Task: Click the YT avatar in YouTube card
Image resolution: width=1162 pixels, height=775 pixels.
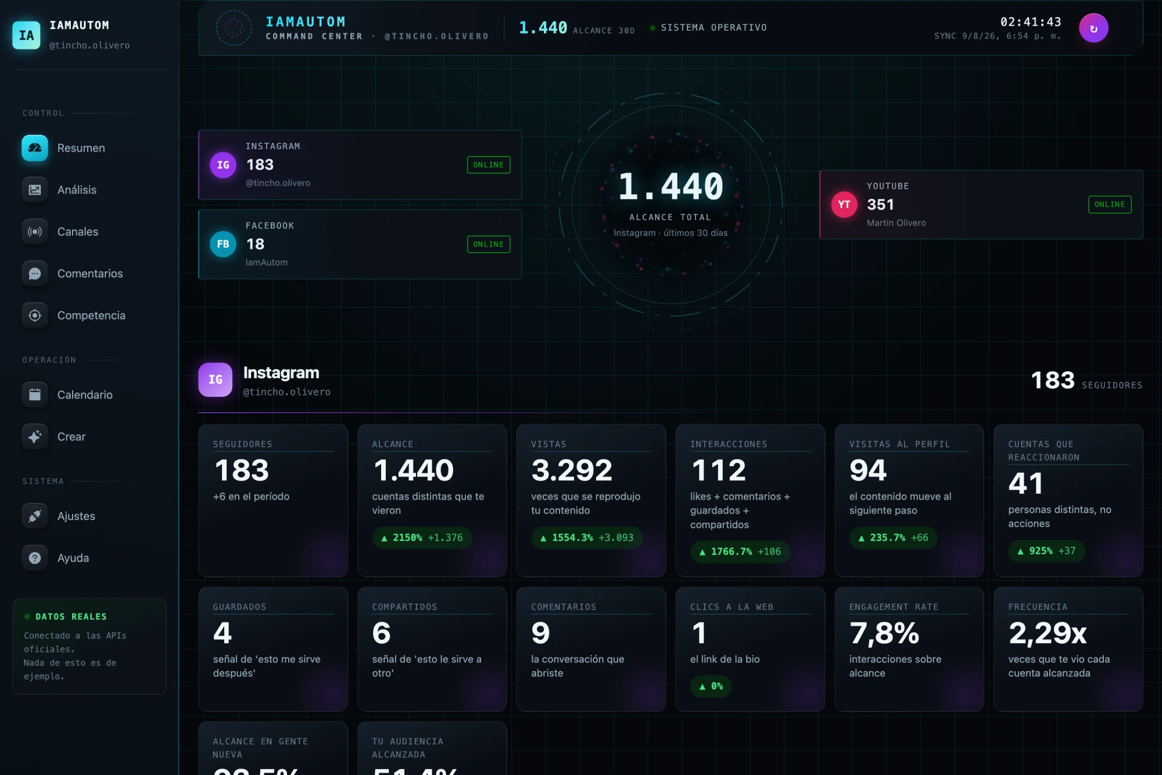Action: tap(844, 204)
